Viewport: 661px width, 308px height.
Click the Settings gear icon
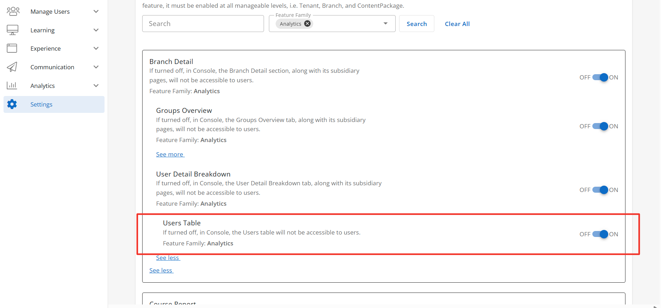[12, 104]
